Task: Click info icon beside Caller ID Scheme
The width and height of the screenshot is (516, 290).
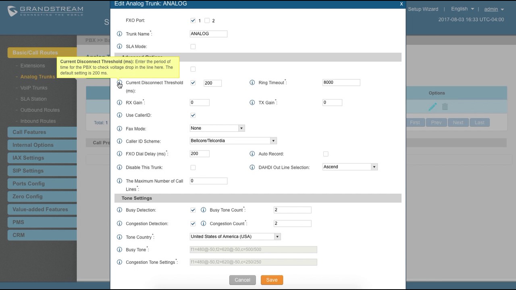Action: click(x=119, y=141)
